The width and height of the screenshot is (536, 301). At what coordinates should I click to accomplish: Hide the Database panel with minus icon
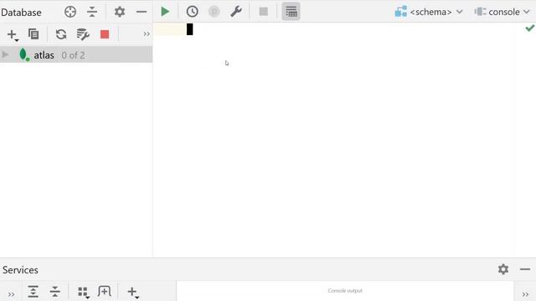pyautogui.click(x=142, y=12)
